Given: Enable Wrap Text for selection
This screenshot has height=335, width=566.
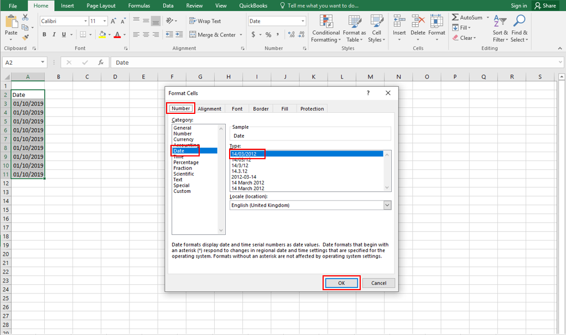Looking at the screenshot, I should click(x=202, y=20).
